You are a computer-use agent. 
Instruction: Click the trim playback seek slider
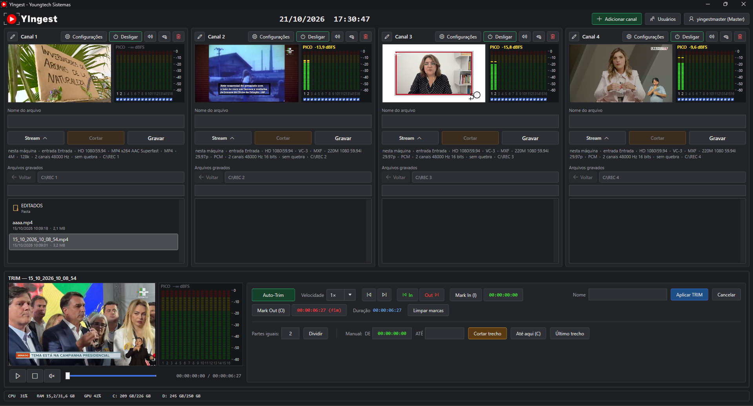coord(112,376)
